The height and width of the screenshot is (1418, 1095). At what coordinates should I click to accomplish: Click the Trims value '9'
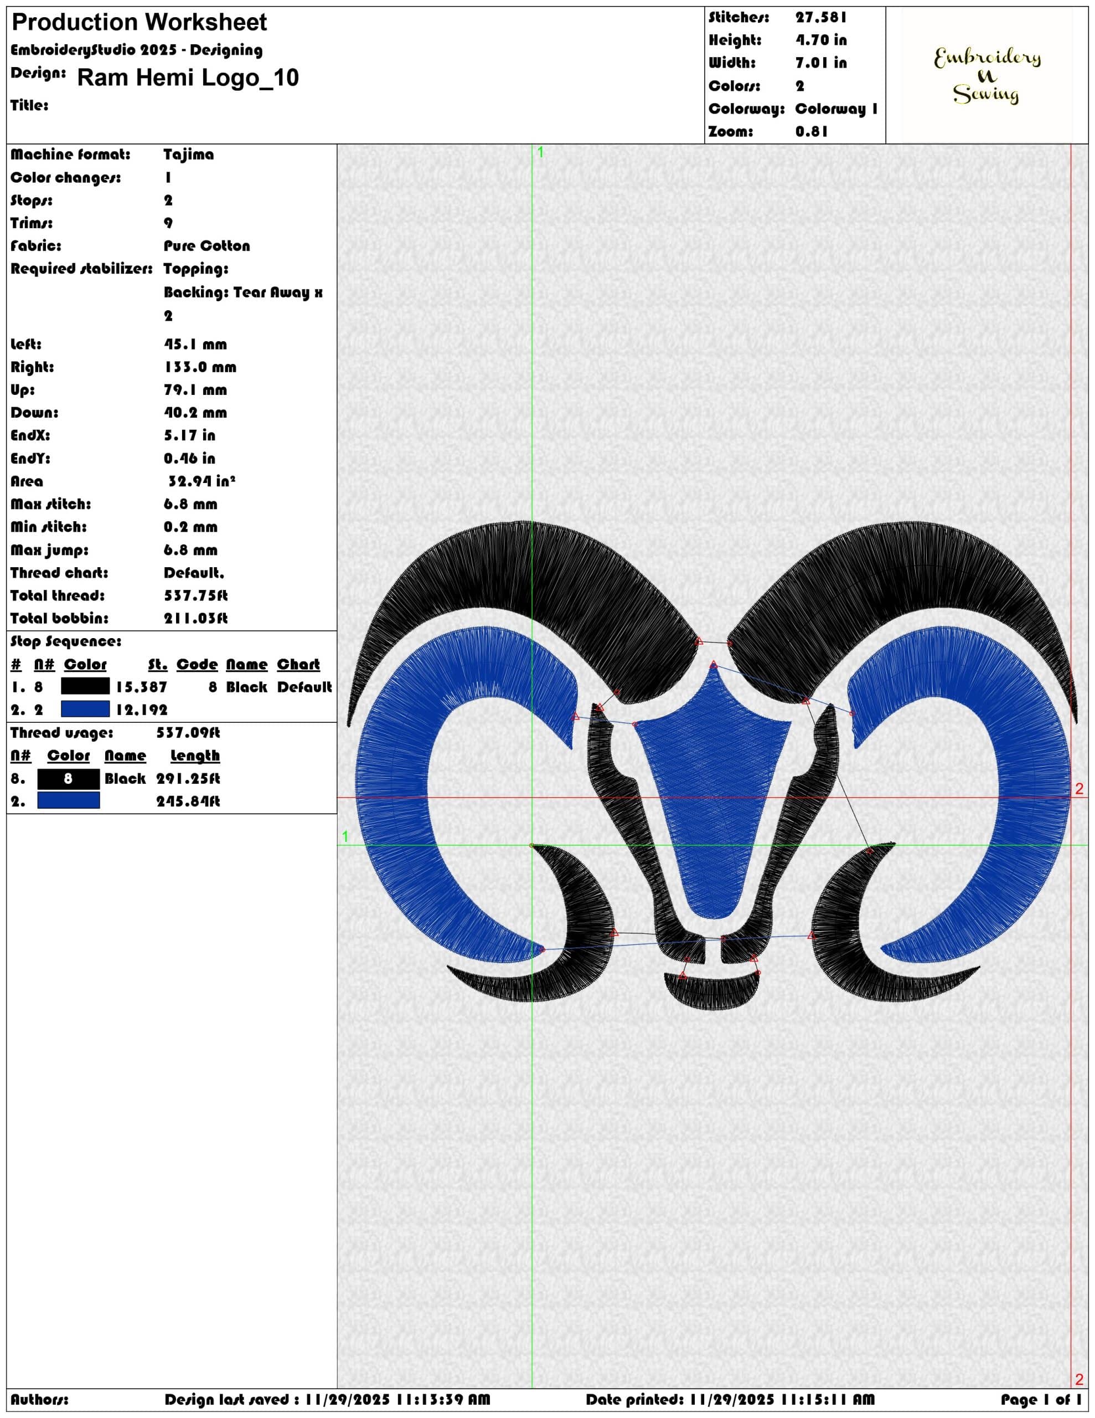[168, 223]
